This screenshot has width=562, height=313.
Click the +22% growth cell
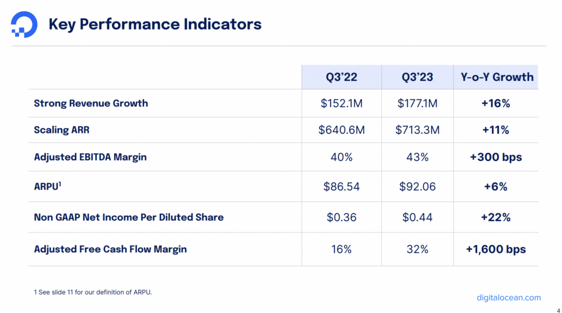click(496, 217)
